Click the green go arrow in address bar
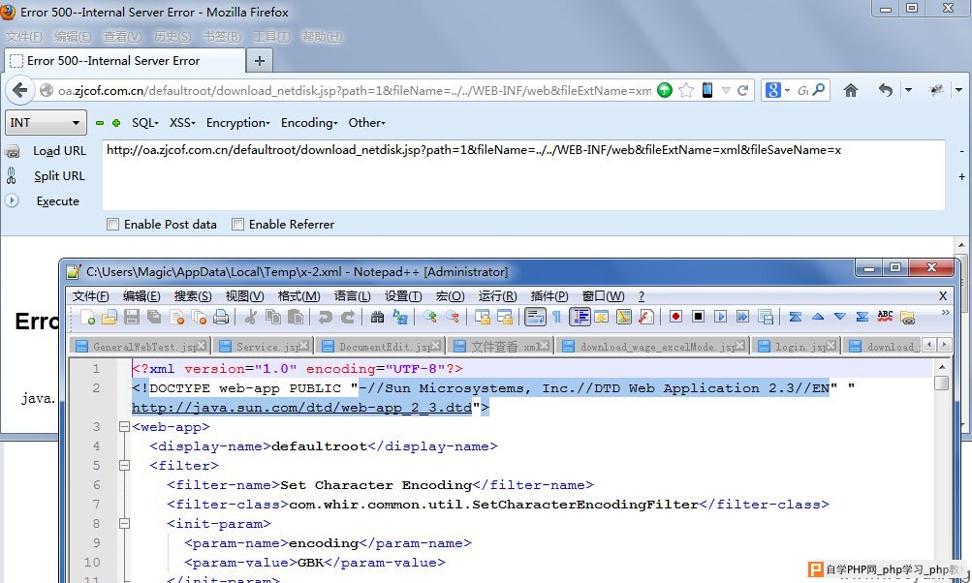The image size is (972, 583). pyautogui.click(x=665, y=90)
